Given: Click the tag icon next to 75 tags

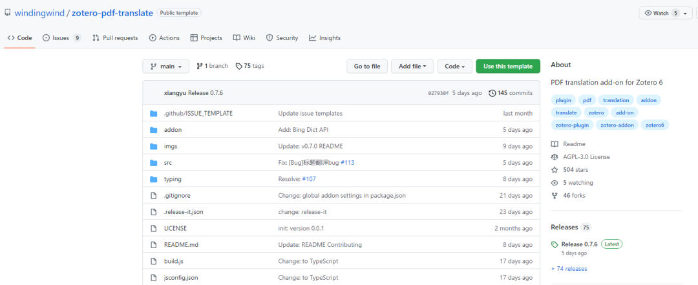Looking at the screenshot, I should point(239,66).
